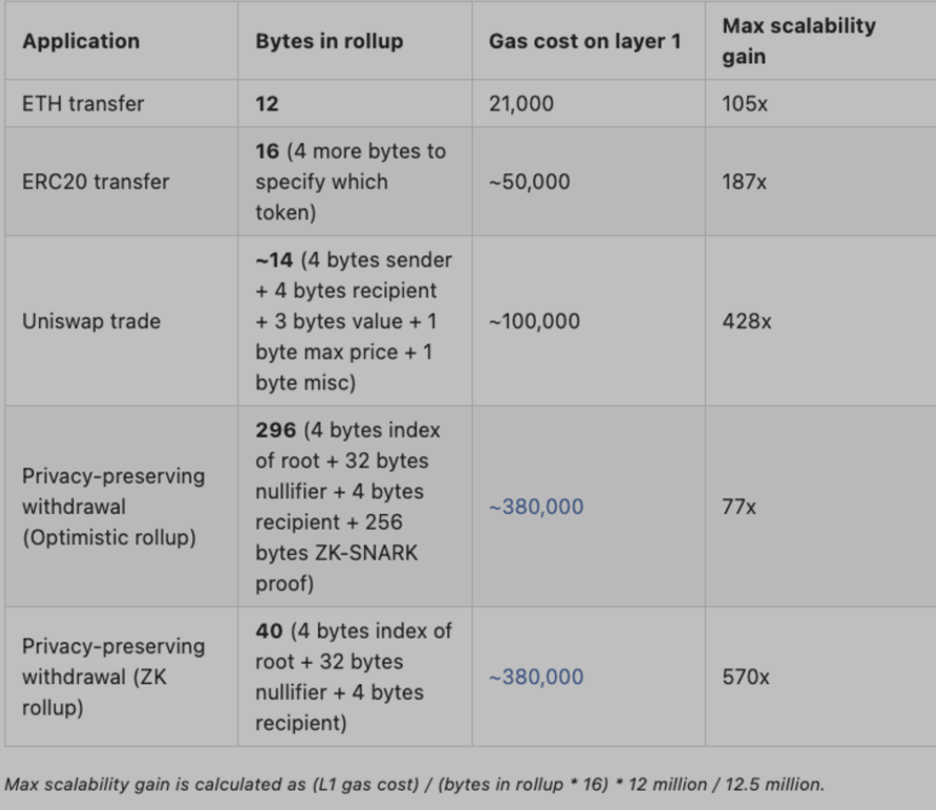Click the 570x scalability gain value
Image resolution: width=936 pixels, height=810 pixels.
click(746, 677)
